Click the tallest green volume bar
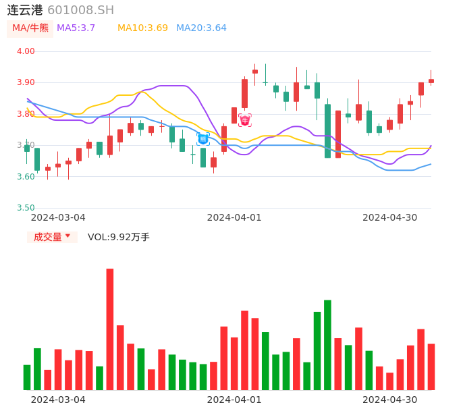 point(327,344)
